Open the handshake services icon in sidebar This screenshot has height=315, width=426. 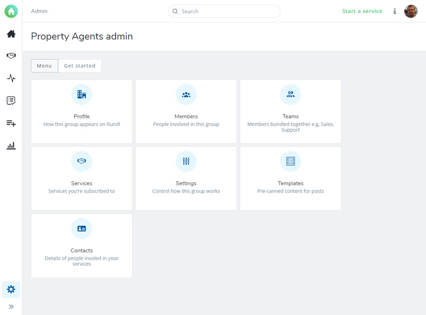tap(11, 56)
